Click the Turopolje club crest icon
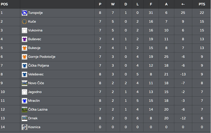This screenshot has width=211, height=133. click(x=24, y=13)
